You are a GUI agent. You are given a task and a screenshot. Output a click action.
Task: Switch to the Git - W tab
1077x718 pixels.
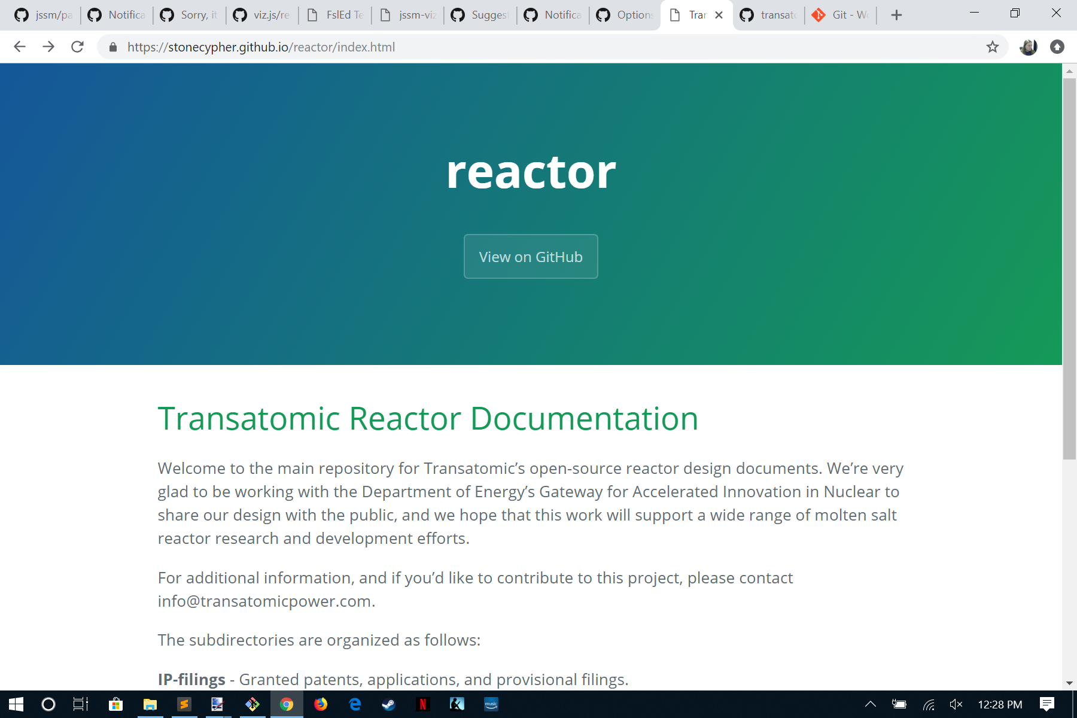(x=841, y=15)
